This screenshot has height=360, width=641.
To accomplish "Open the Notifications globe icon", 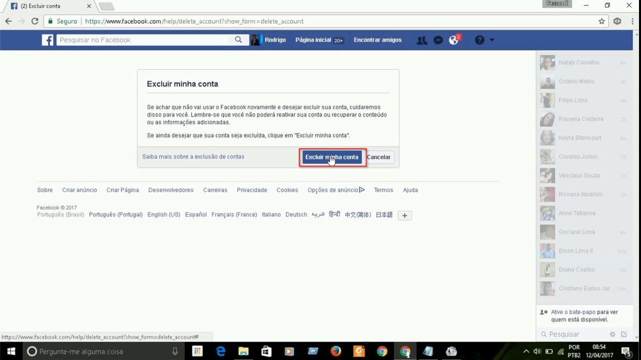I will (454, 40).
